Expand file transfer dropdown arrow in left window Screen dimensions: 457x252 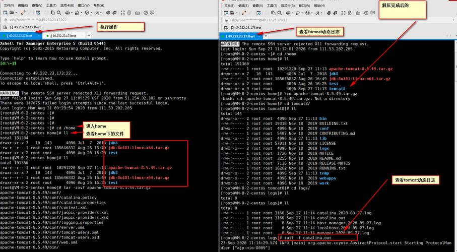[82, 13]
